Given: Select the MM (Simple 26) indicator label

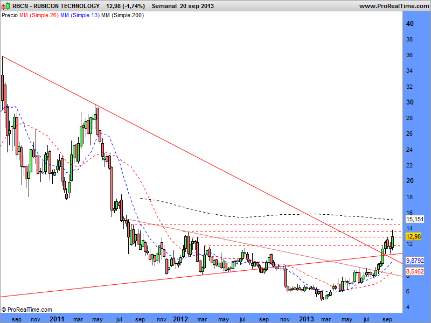Looking at the screenshot, I should click(39, 15).
